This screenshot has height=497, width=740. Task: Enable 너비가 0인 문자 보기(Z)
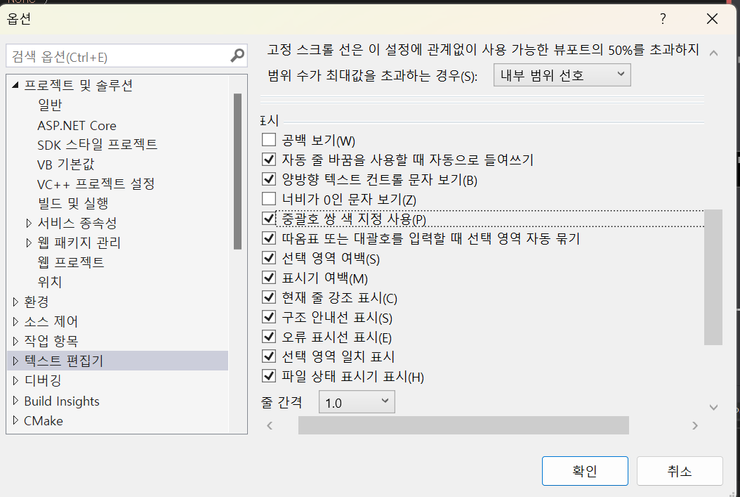(268, 198)
